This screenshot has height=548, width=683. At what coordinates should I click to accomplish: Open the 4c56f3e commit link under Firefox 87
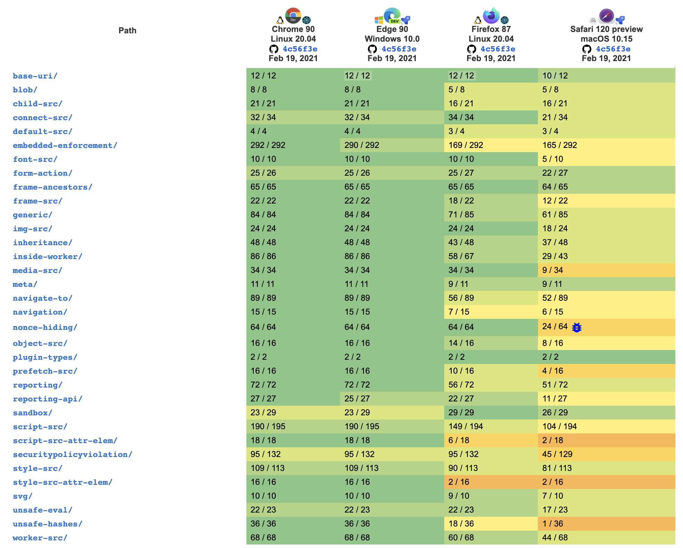[x=498, y=49]
